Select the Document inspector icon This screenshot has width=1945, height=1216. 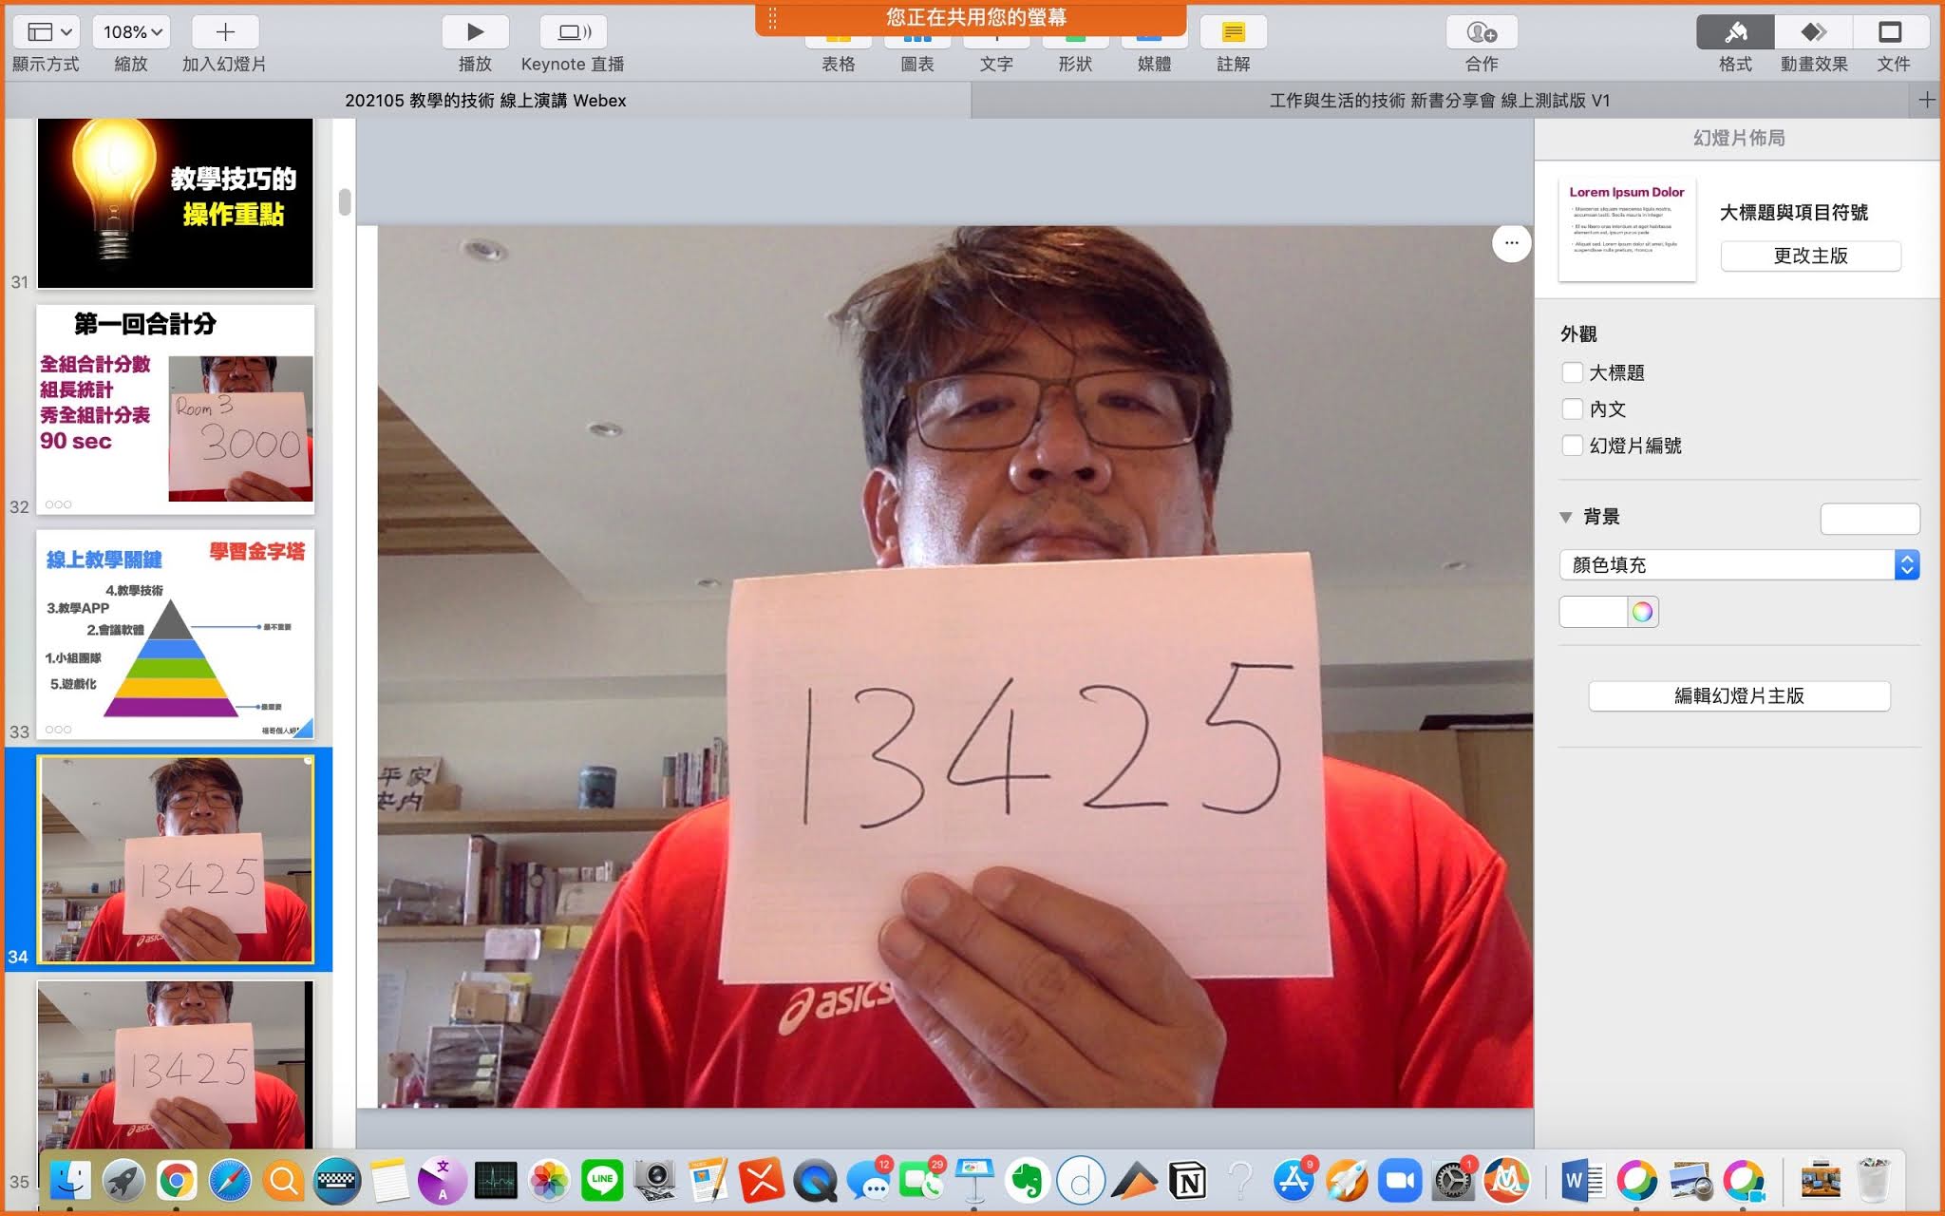tap(1890, 32)
